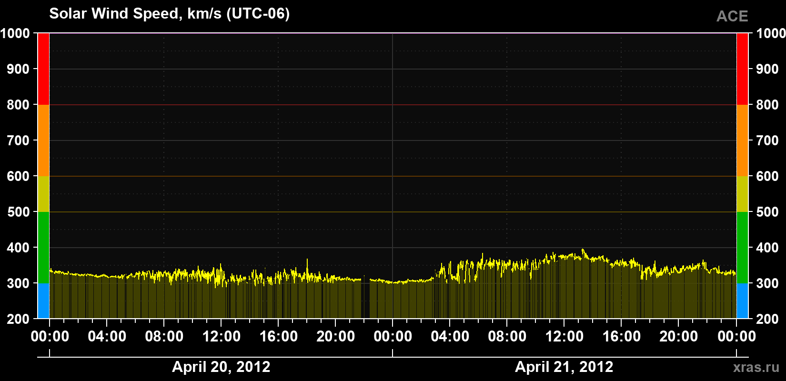Image resolution: width=786 pixels, height=381 pixels.
Task: Click the highest speed peak on April 21
Action: [583, 250]
